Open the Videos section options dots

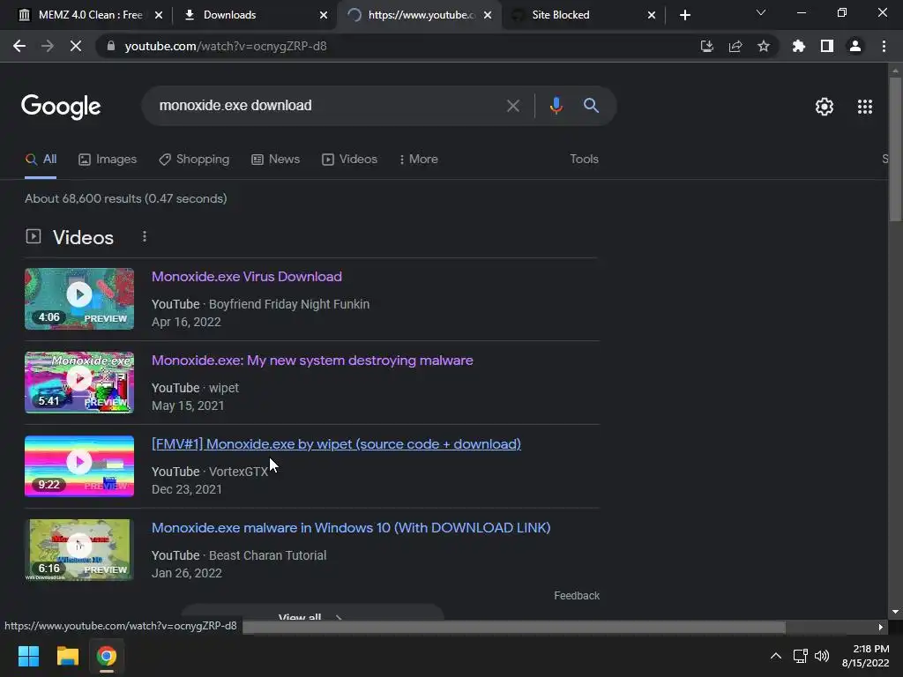coord(145,236)
